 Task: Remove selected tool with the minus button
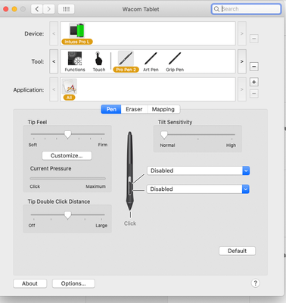point(254,67)
